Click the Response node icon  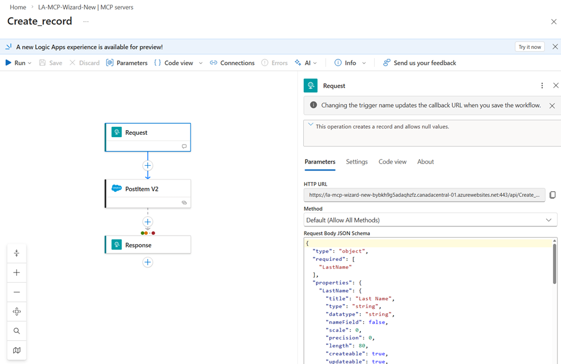point(117,245)
